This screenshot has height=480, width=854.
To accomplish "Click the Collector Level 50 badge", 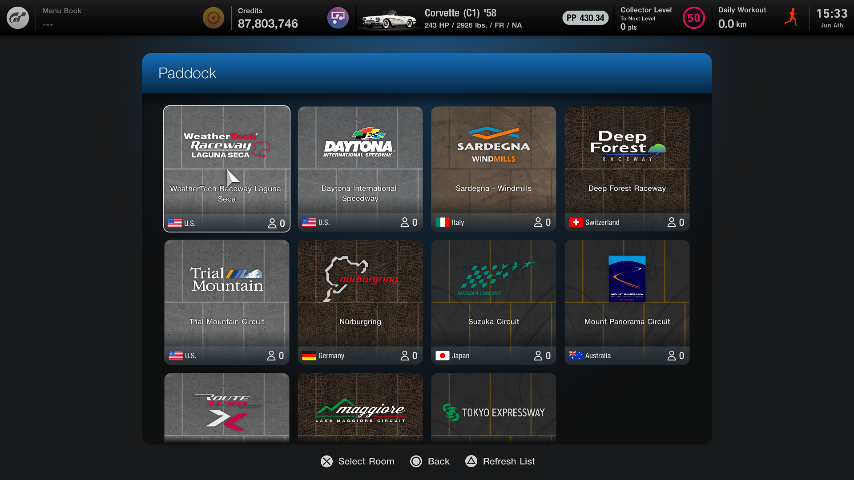I will click(693, 18).
